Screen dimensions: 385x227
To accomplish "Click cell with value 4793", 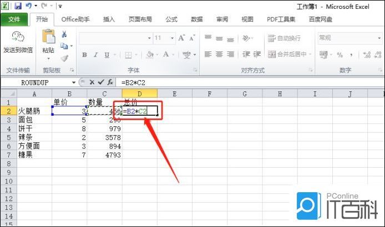I will [x=105, y=155].
